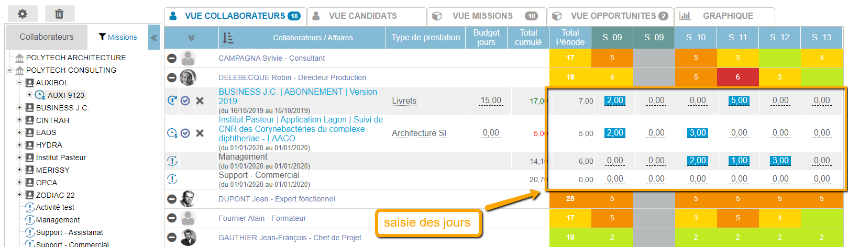Edit S. 11 days field showing 5,00
Screen dimensions: 848x247
tap(739, 100)
